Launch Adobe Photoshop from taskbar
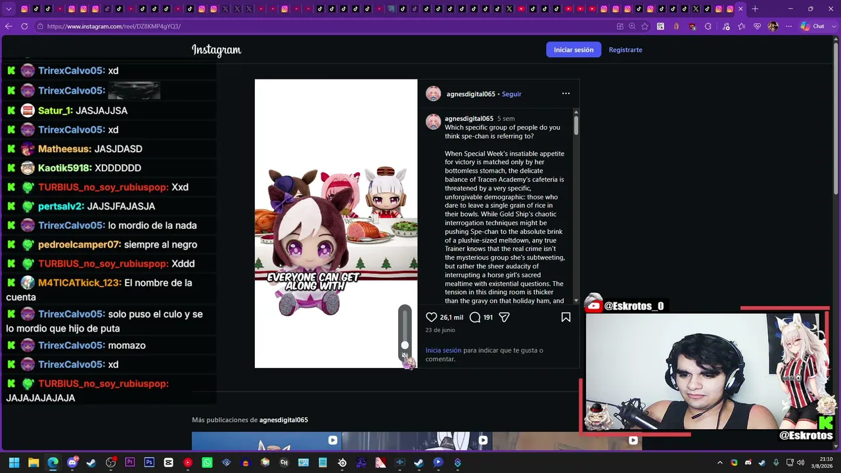Viewport: 841px width, 473px height. (x=149, y=462)
